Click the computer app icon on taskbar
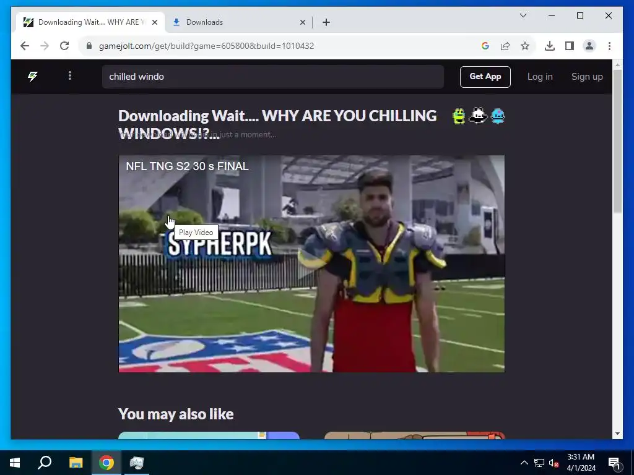Viewport: 634px width, 475px height. click(137, 463)
